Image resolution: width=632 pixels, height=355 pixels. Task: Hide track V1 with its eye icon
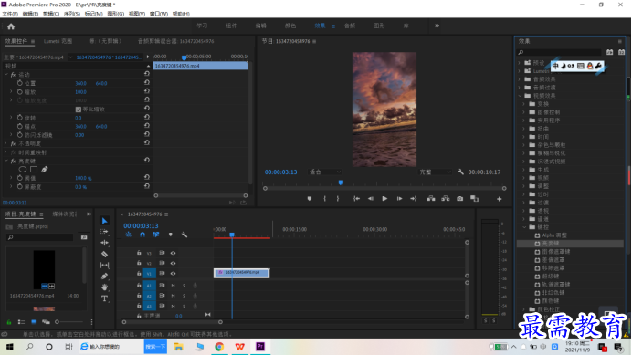[x=173, y=274]
